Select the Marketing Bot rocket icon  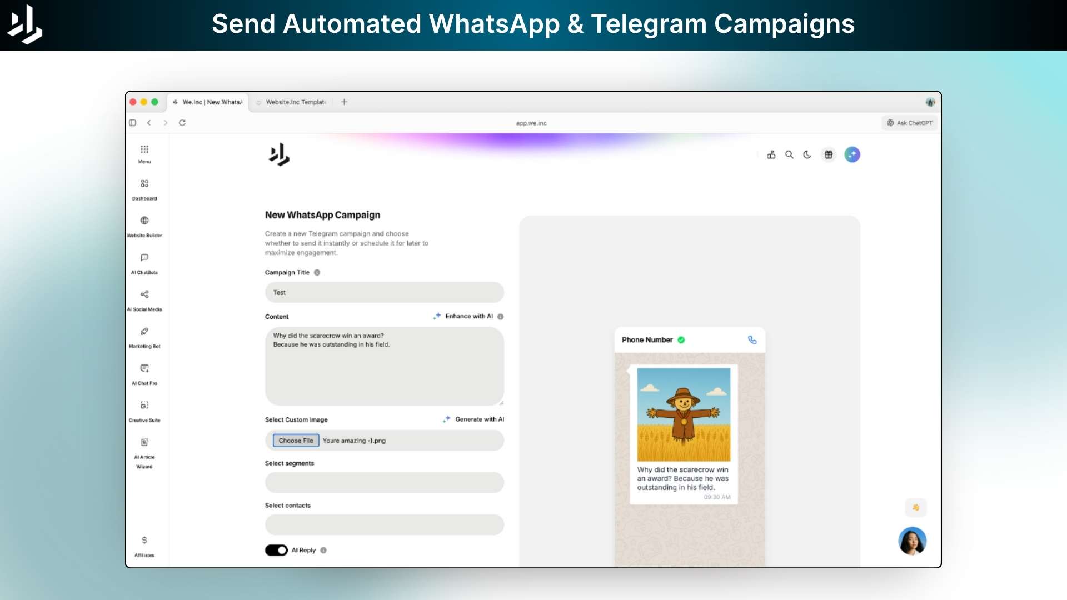pos(144,332)
